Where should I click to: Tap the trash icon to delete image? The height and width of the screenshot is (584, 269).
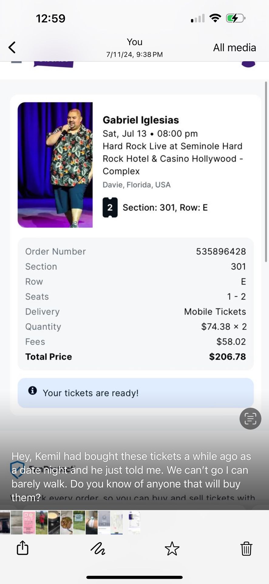246,548
